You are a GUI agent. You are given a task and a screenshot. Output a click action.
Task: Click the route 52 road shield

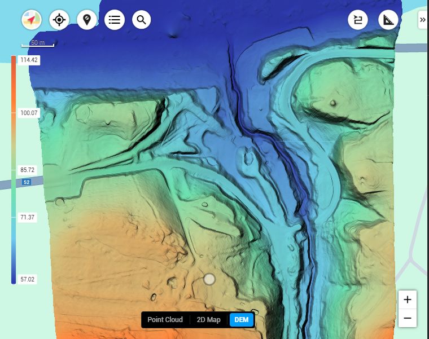[x=27, y=182]
